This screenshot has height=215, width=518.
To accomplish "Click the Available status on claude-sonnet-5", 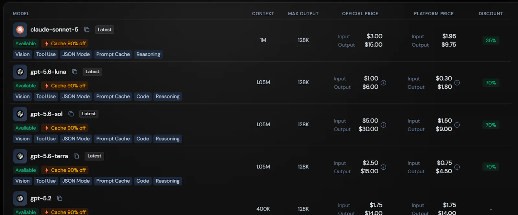I will point(26,43).
